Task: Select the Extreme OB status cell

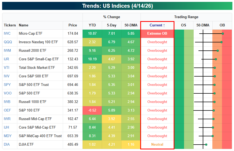Action: pos(157,34)
